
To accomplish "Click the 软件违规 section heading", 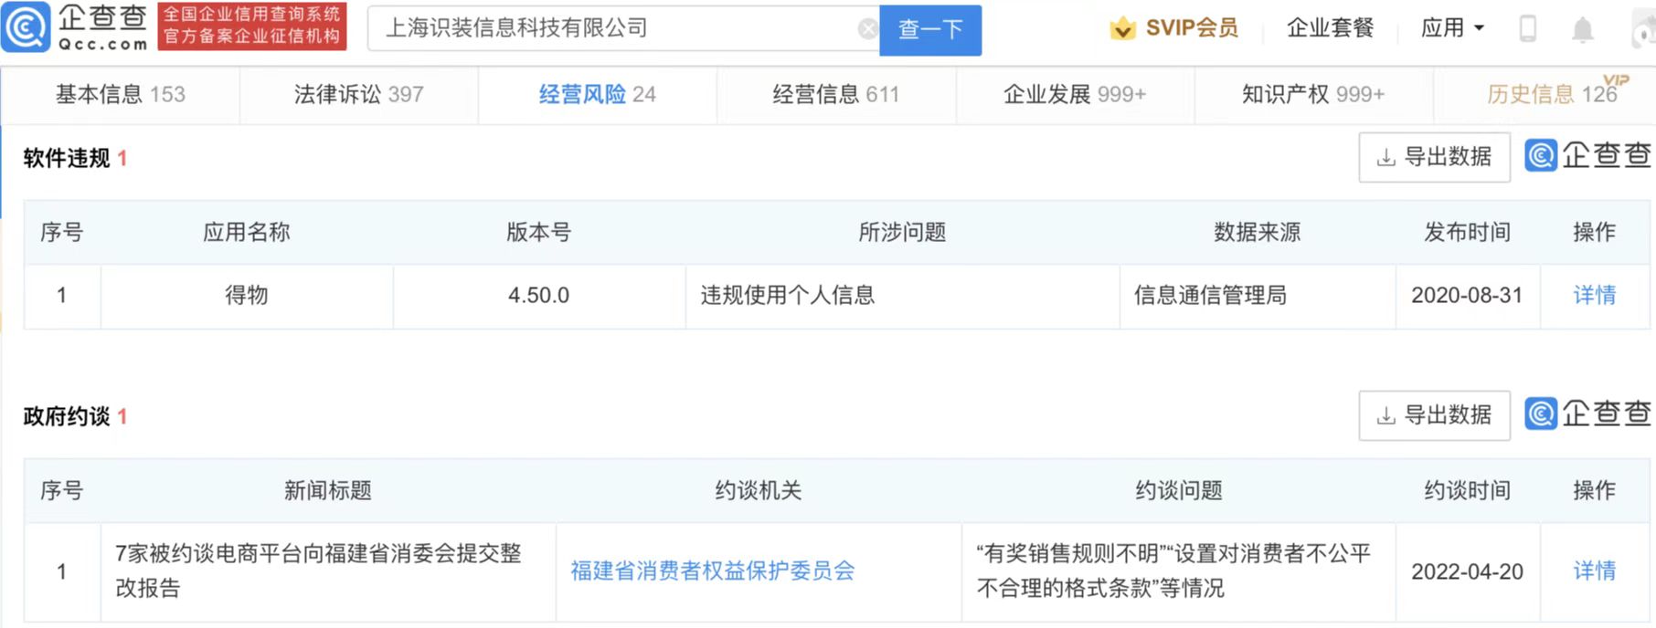I will click(x=67, y=159).
